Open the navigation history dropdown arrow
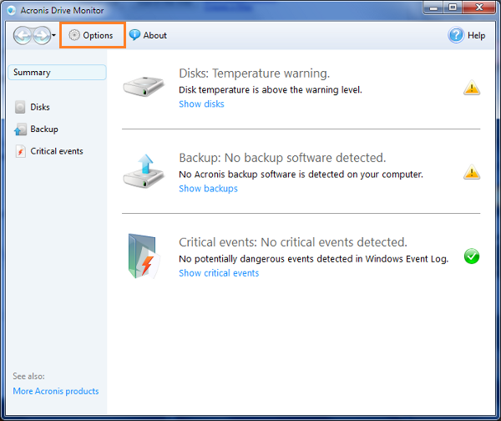501x421 pixels. point(53,35)
